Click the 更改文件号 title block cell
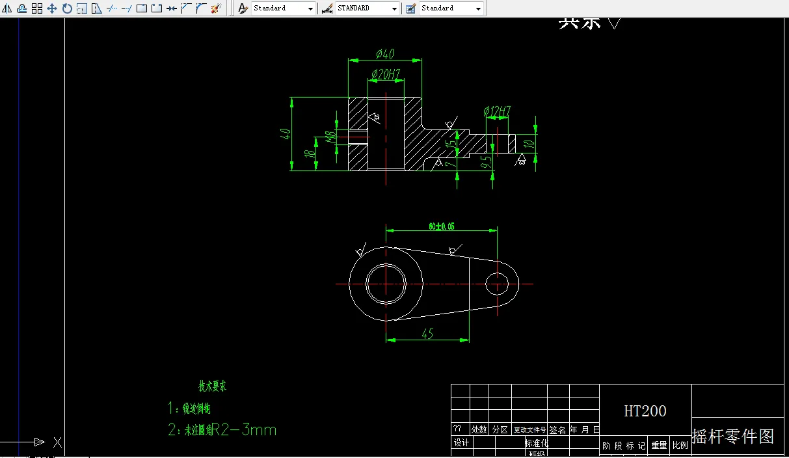The width and height of the screenshot is (789, 458). pos(529,430)
